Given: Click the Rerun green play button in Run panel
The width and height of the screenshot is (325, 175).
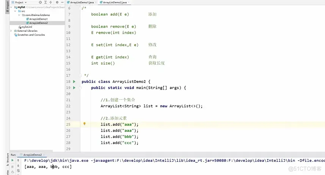Looking at the screenshot, I should 13,160.
